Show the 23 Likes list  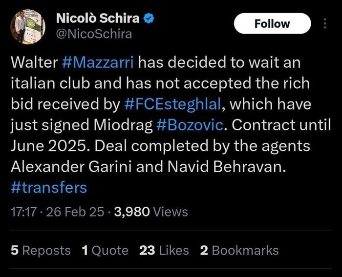164,251
